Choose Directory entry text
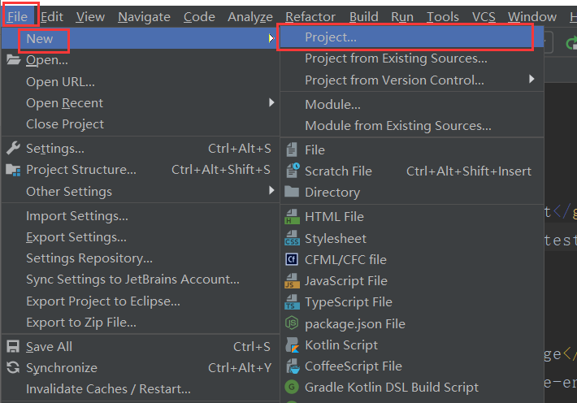The width and height of the screenshot is (577, 403). [x=332, y=193]
